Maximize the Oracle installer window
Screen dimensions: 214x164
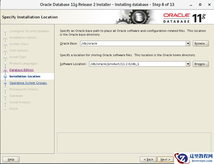click(200, 5)
